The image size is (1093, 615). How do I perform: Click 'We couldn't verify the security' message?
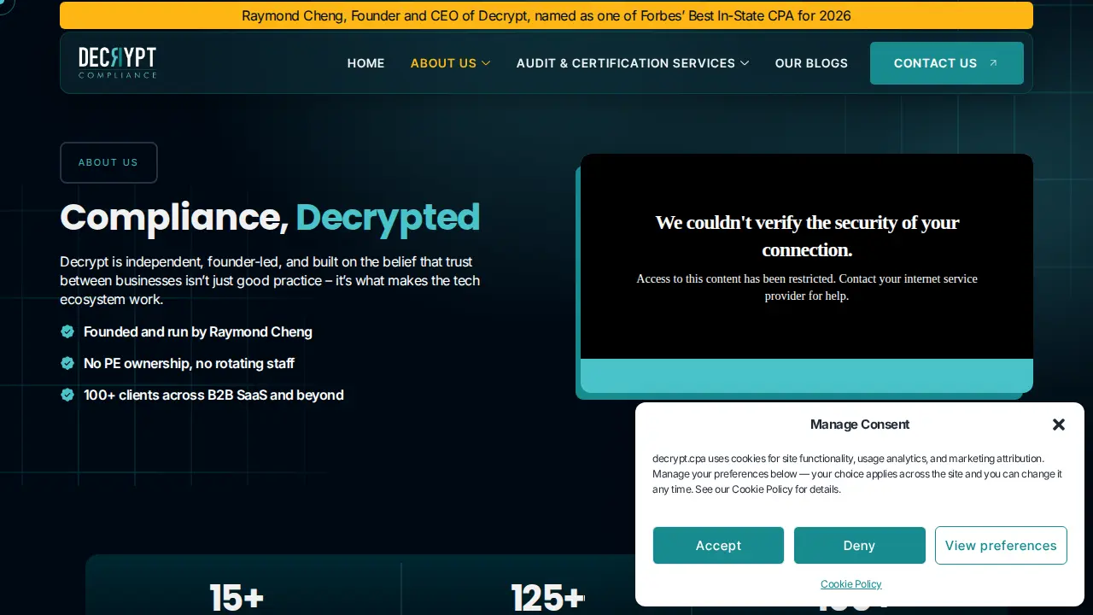(807, 236)
